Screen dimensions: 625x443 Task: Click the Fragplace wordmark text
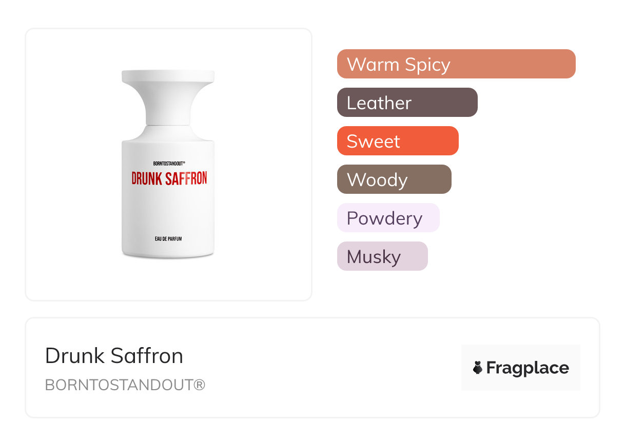(x=528, y=368)
